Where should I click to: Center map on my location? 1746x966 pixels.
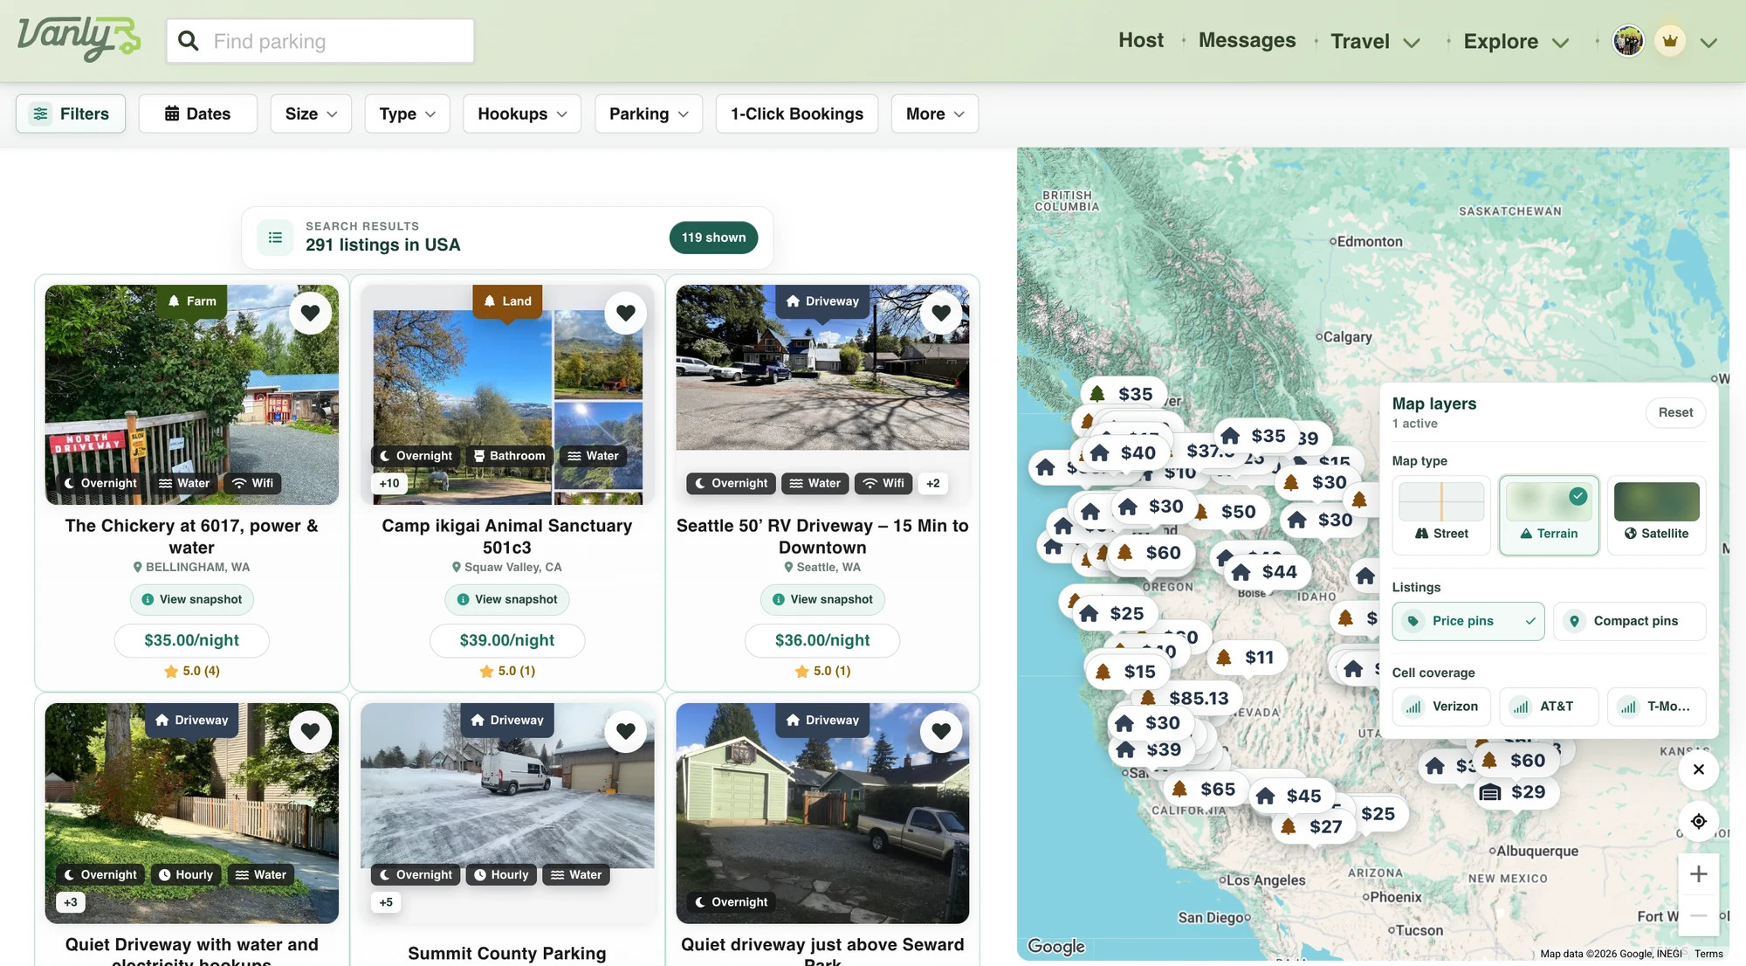click(x=1699, y=821)
